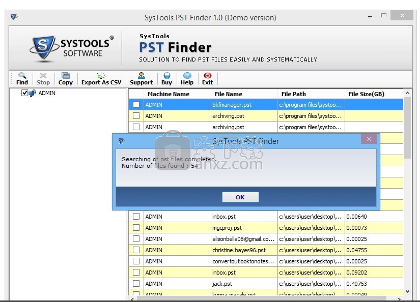
Task: Select the jack.pst file name cell
Action: pyautogui.click(x=244, y=284)
